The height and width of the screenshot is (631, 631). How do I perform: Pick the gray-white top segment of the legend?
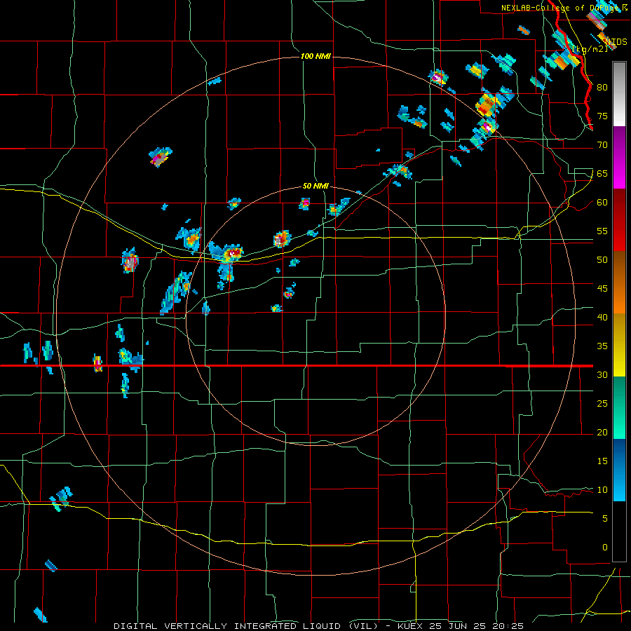tap(619, 95)
